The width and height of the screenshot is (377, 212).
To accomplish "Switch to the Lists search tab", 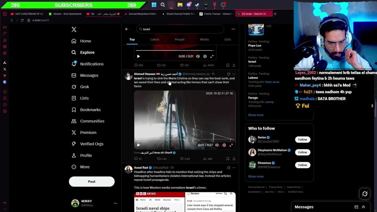I will (x=228, y=39).
